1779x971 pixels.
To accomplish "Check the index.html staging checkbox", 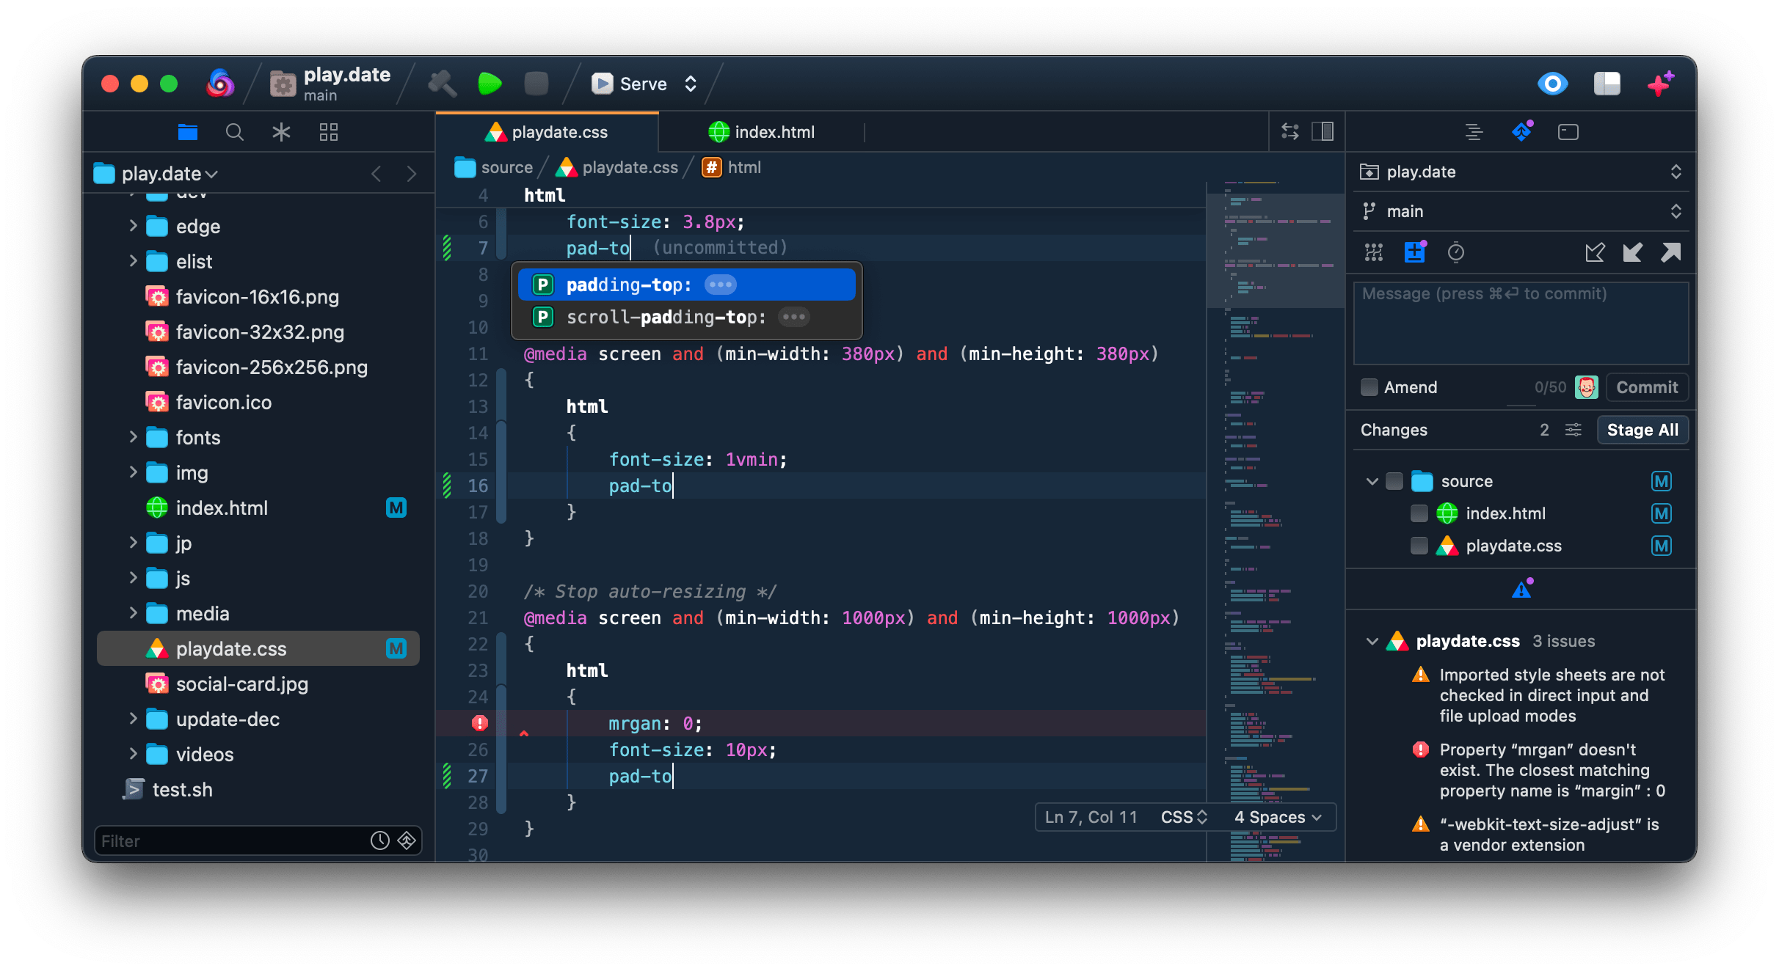I will coord(1419,513).
